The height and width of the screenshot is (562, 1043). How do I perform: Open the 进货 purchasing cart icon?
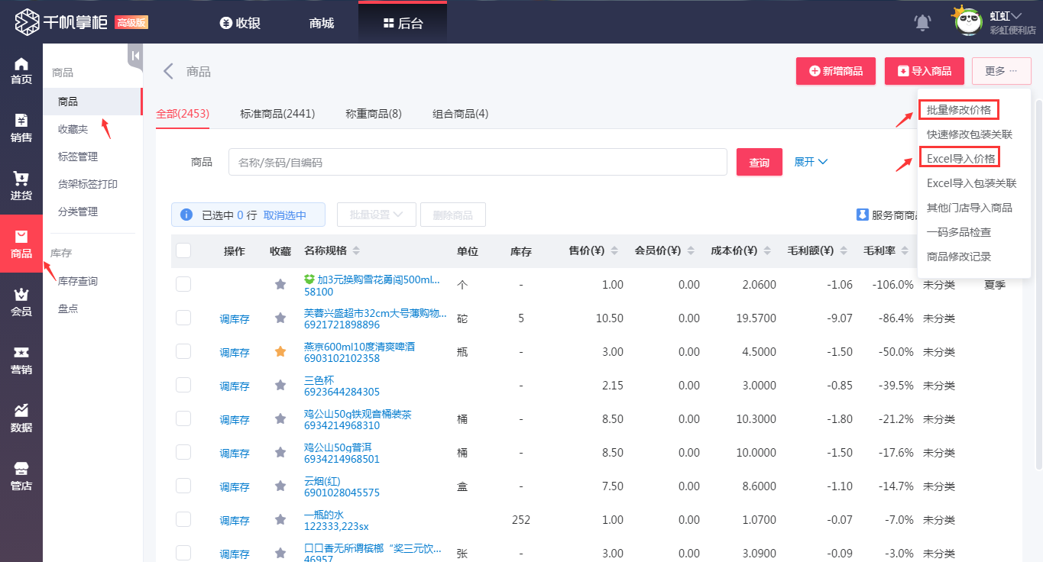pos(21,186)
